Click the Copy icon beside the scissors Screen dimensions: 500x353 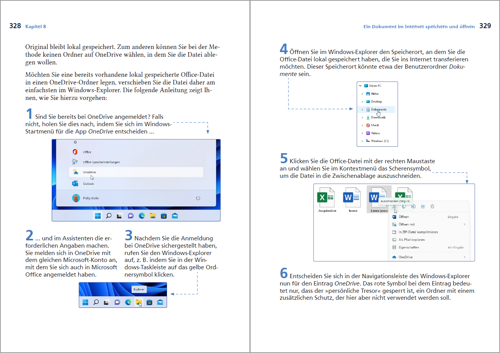(404, 207)
